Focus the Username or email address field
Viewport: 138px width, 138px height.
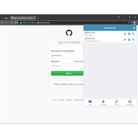coord(67,56)
